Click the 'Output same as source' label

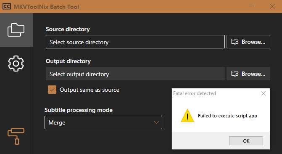pos(90,90)
